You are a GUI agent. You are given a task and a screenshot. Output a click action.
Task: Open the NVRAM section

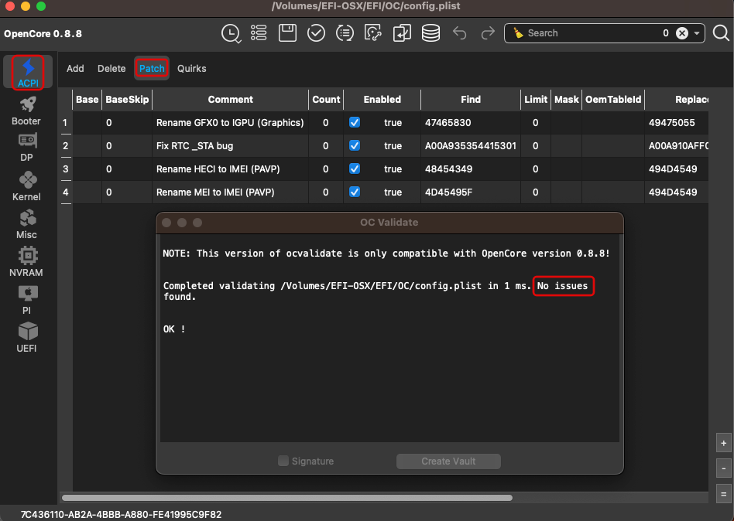coord(26,262)
